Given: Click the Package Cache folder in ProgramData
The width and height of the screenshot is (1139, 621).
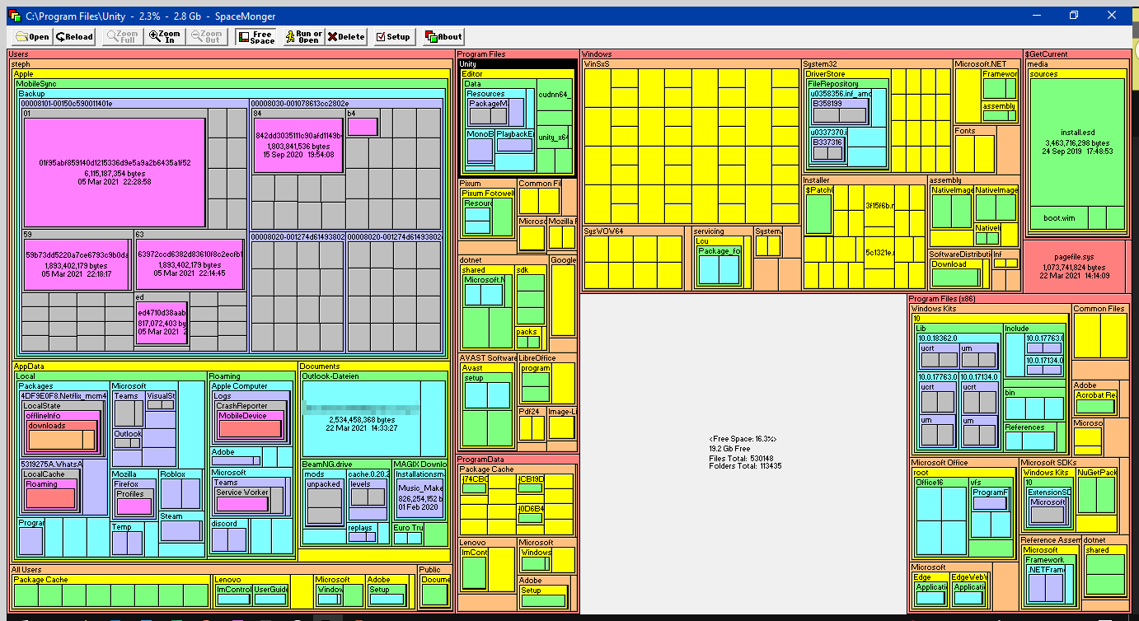Looking at the screenshot, I should click(x=486, y=469).
